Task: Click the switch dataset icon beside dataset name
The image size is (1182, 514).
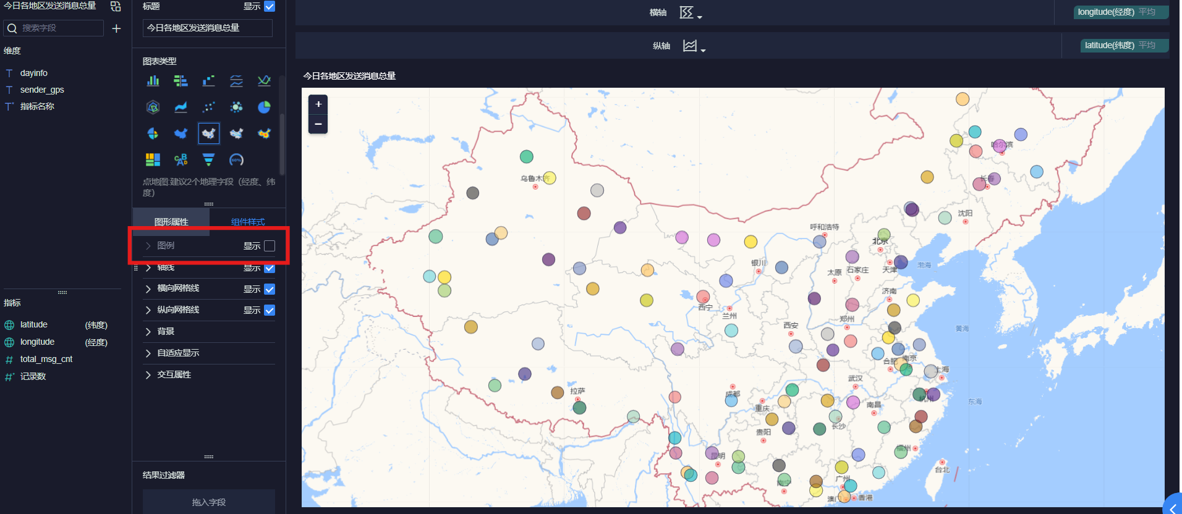Action: coord(116,6)
